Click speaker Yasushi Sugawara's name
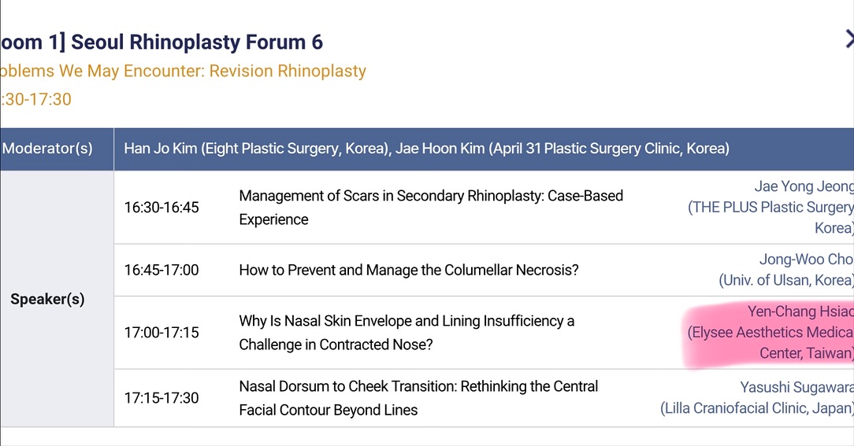854x446 pixels. (796, 388)
